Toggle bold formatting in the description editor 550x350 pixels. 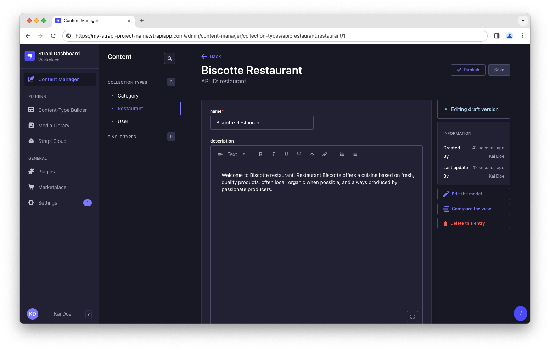pos(260,154)
